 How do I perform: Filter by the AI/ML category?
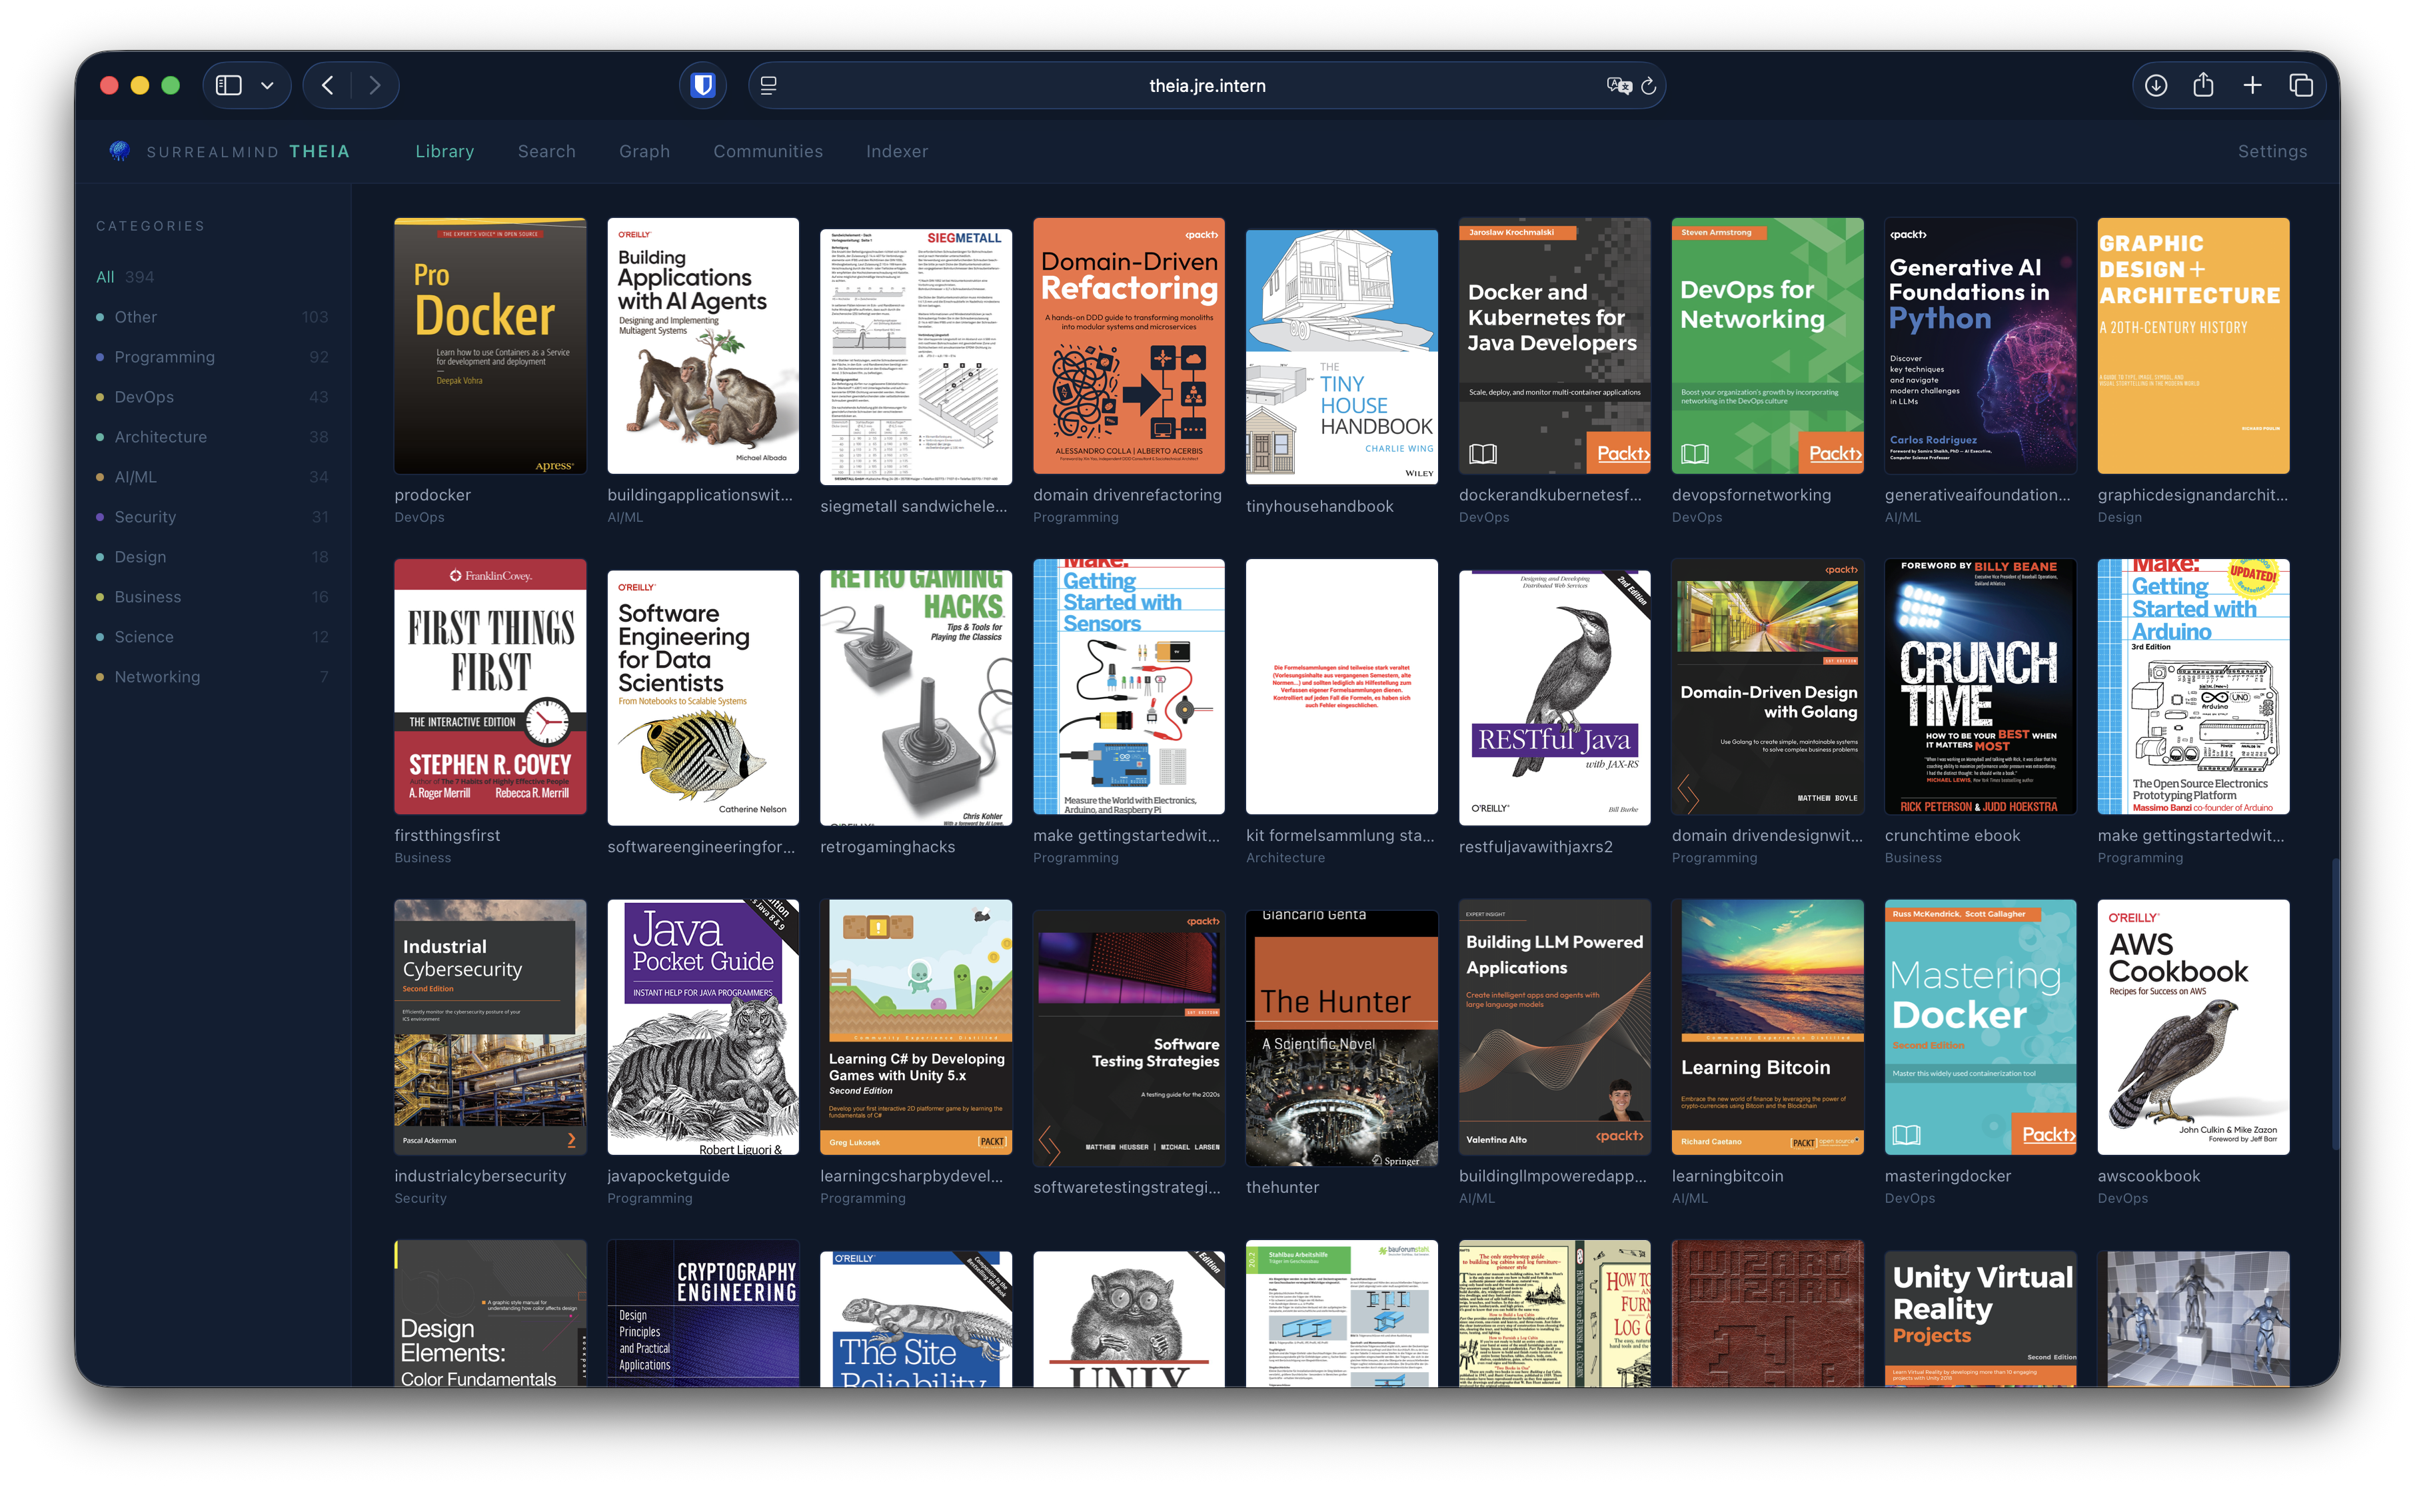coord(213,476)
